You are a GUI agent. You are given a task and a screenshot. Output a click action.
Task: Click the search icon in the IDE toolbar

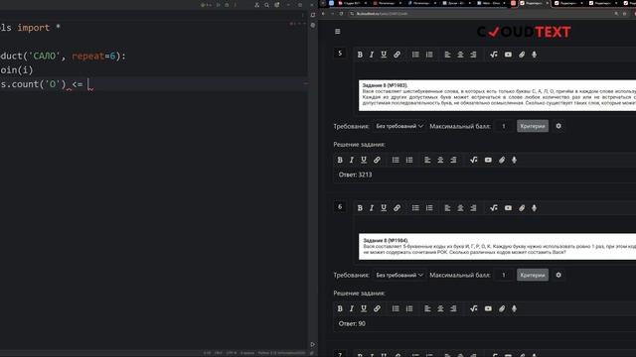pos(267,5)
